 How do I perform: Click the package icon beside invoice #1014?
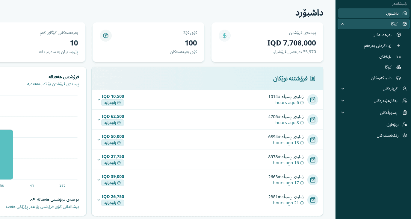pyautogui.click(x=313, y=100)
